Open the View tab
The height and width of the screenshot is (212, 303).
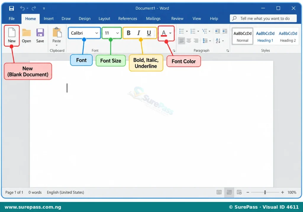coord(197,19)
